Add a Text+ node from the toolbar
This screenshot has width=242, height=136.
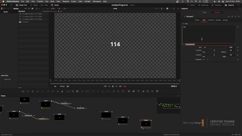33,91
